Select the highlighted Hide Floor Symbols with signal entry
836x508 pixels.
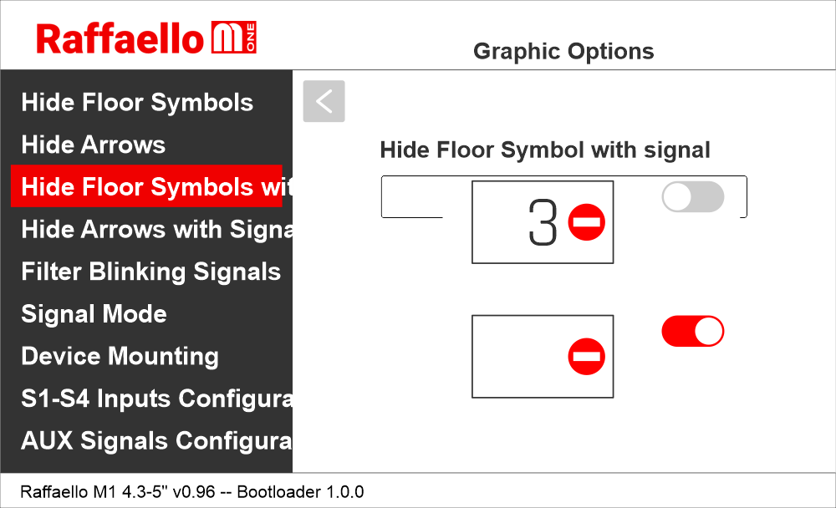147,186
